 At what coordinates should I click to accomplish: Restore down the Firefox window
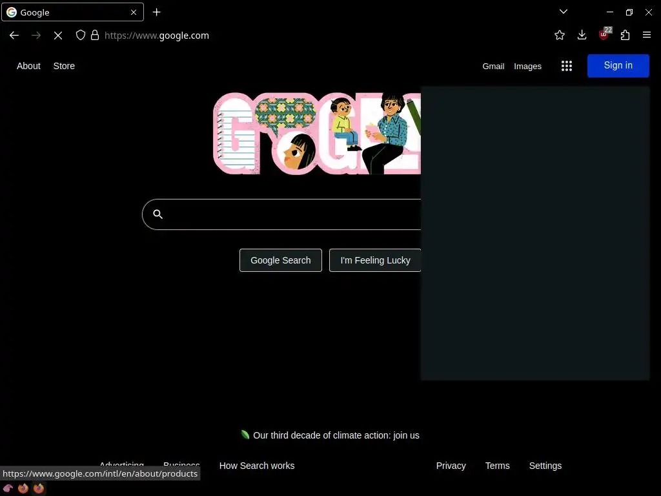click(x=629, y=12)
